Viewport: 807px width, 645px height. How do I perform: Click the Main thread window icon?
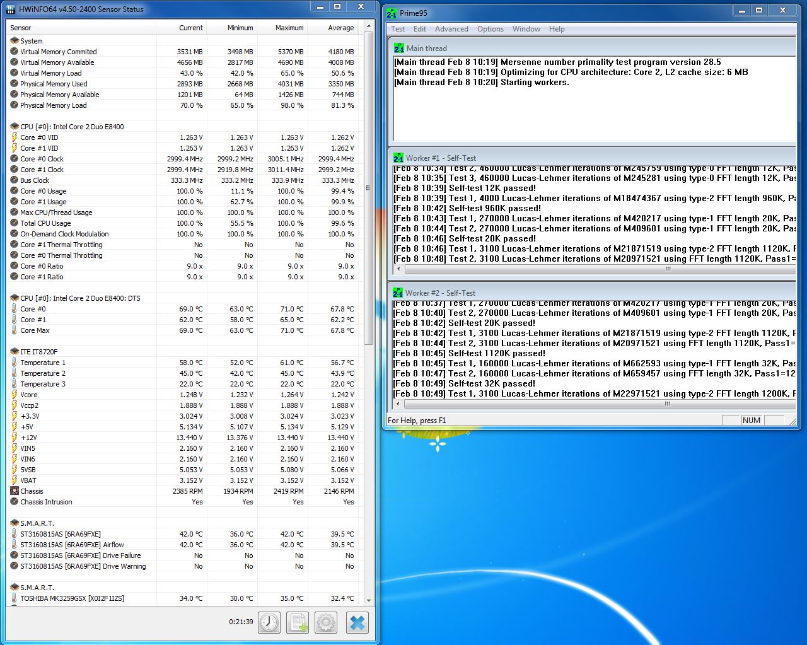click(x=398, y=48)
